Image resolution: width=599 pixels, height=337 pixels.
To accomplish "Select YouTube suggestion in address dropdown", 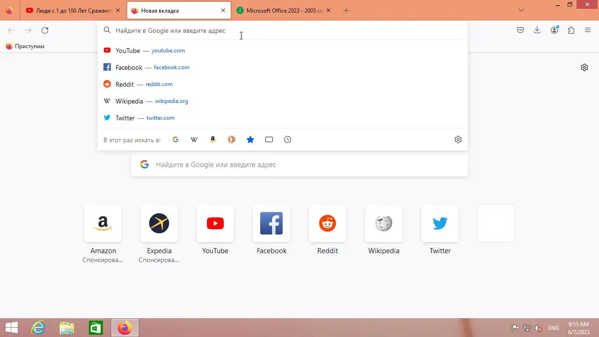I will [x=283, y=51].
